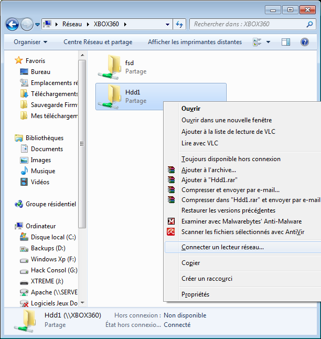Click the navigation pane scrollbar thumb
This screenshot has width=321, height=339.
click(82, 144)
